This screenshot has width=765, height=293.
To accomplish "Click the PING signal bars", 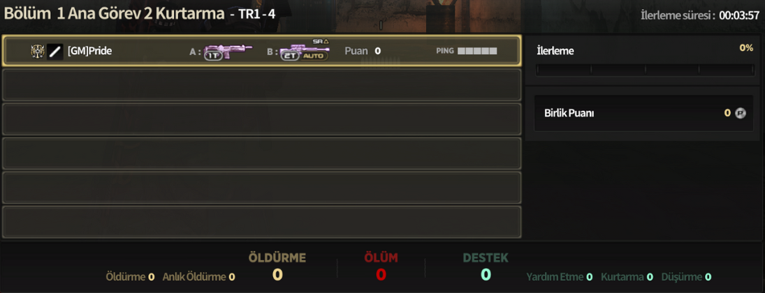I will (x=477, y=51).
